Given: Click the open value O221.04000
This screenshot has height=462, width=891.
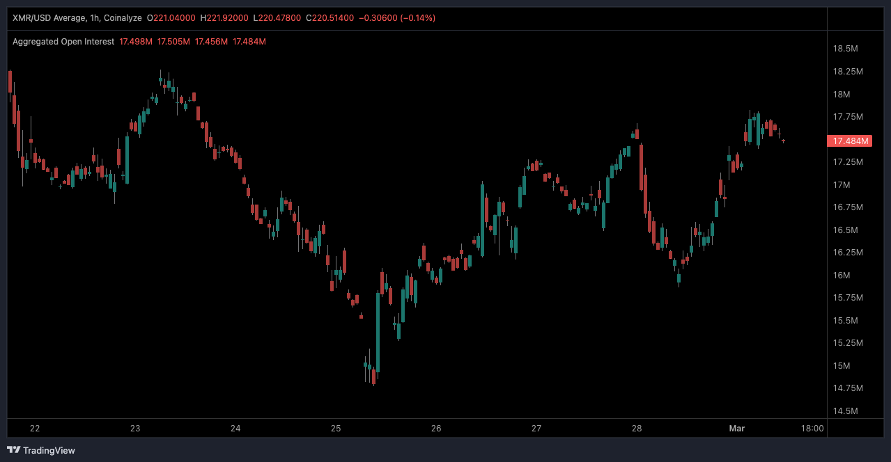Looking at the screenshot, I should click(171, 18).
